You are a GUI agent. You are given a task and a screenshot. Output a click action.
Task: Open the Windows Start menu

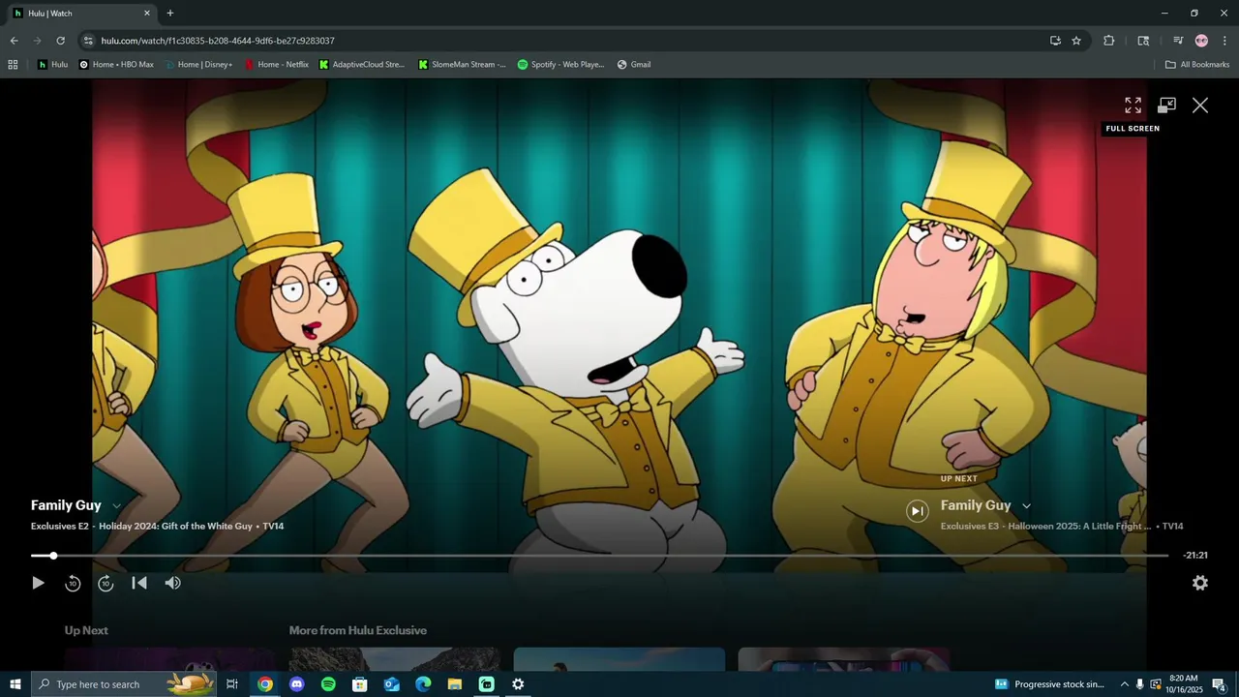[x=15, y=684]
